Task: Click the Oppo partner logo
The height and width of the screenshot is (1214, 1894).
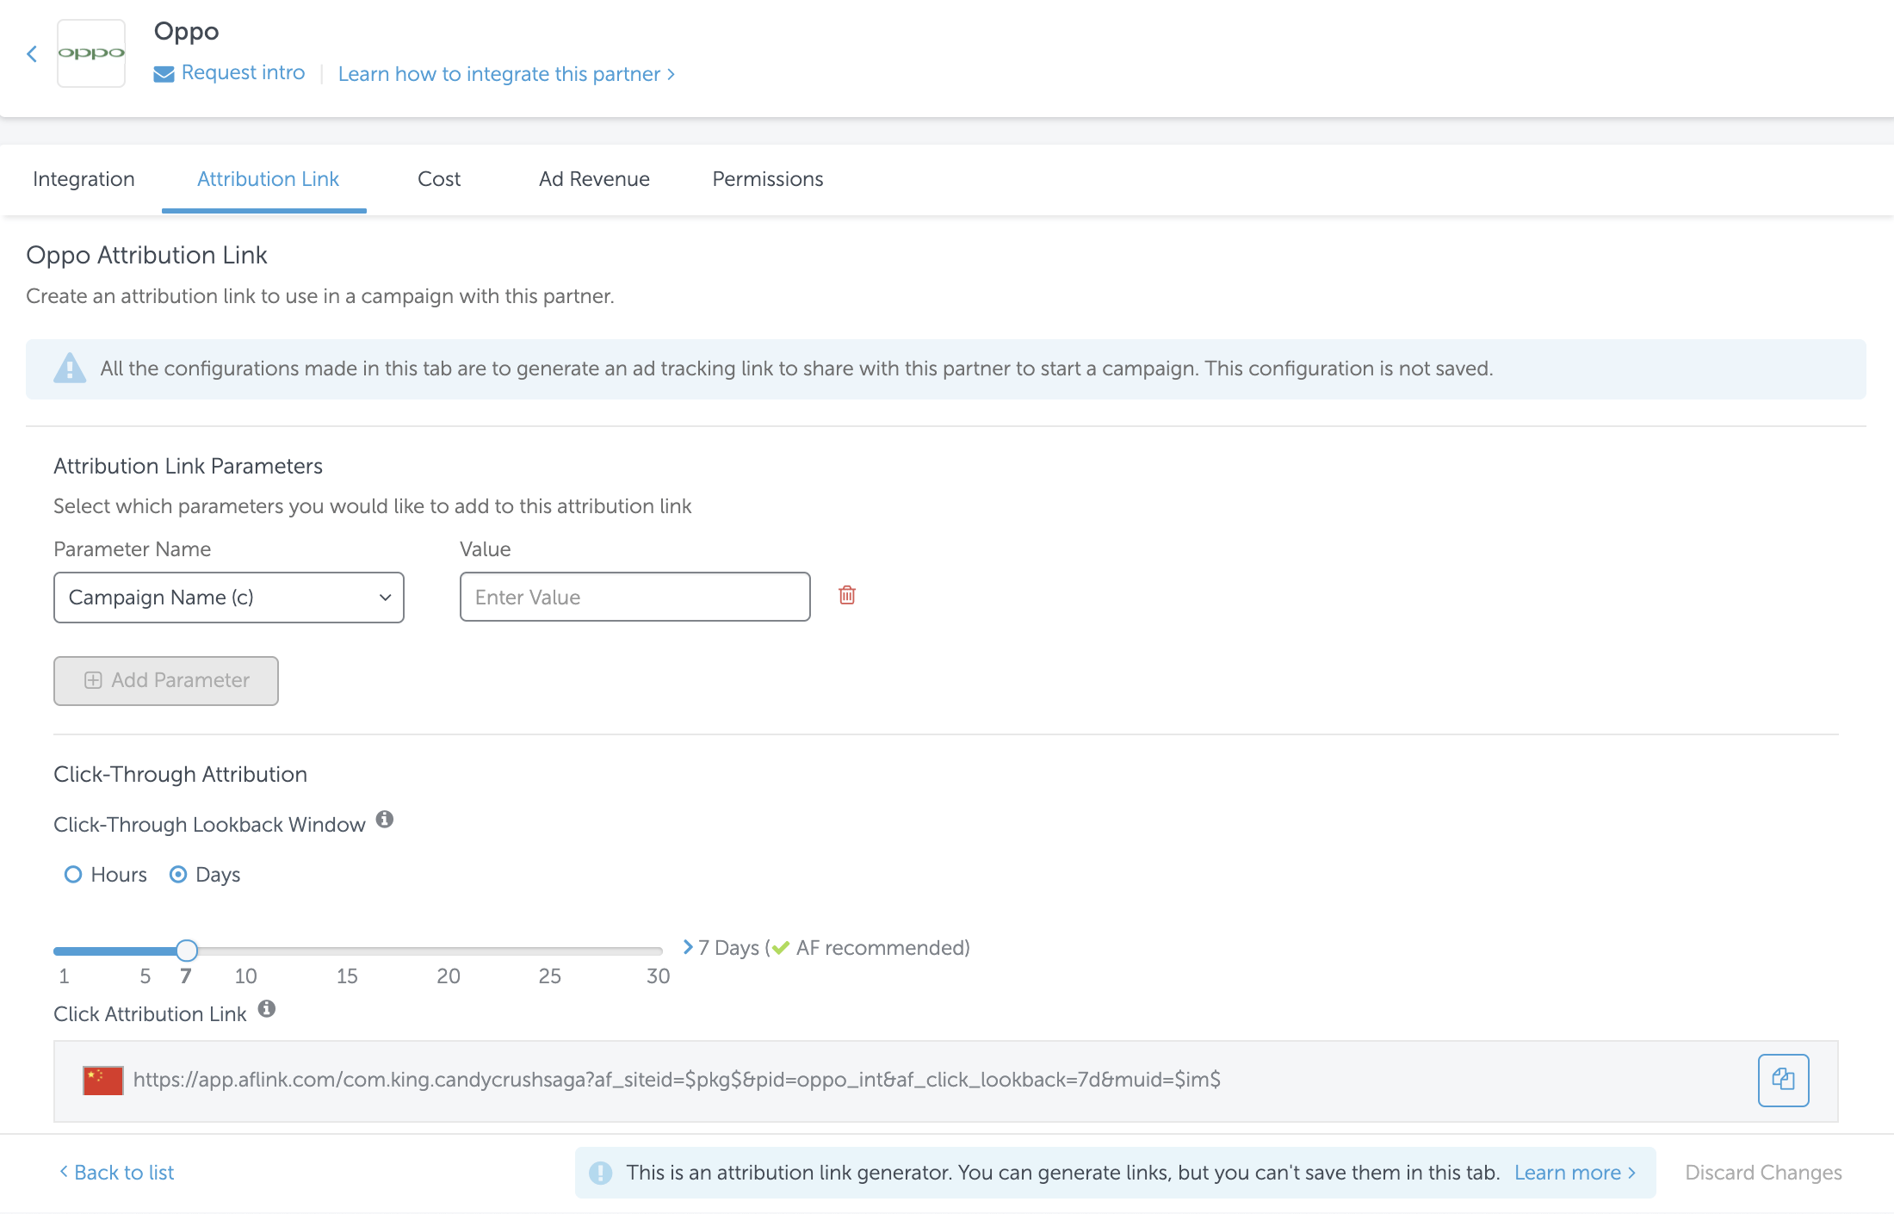Action: (91, 53)
